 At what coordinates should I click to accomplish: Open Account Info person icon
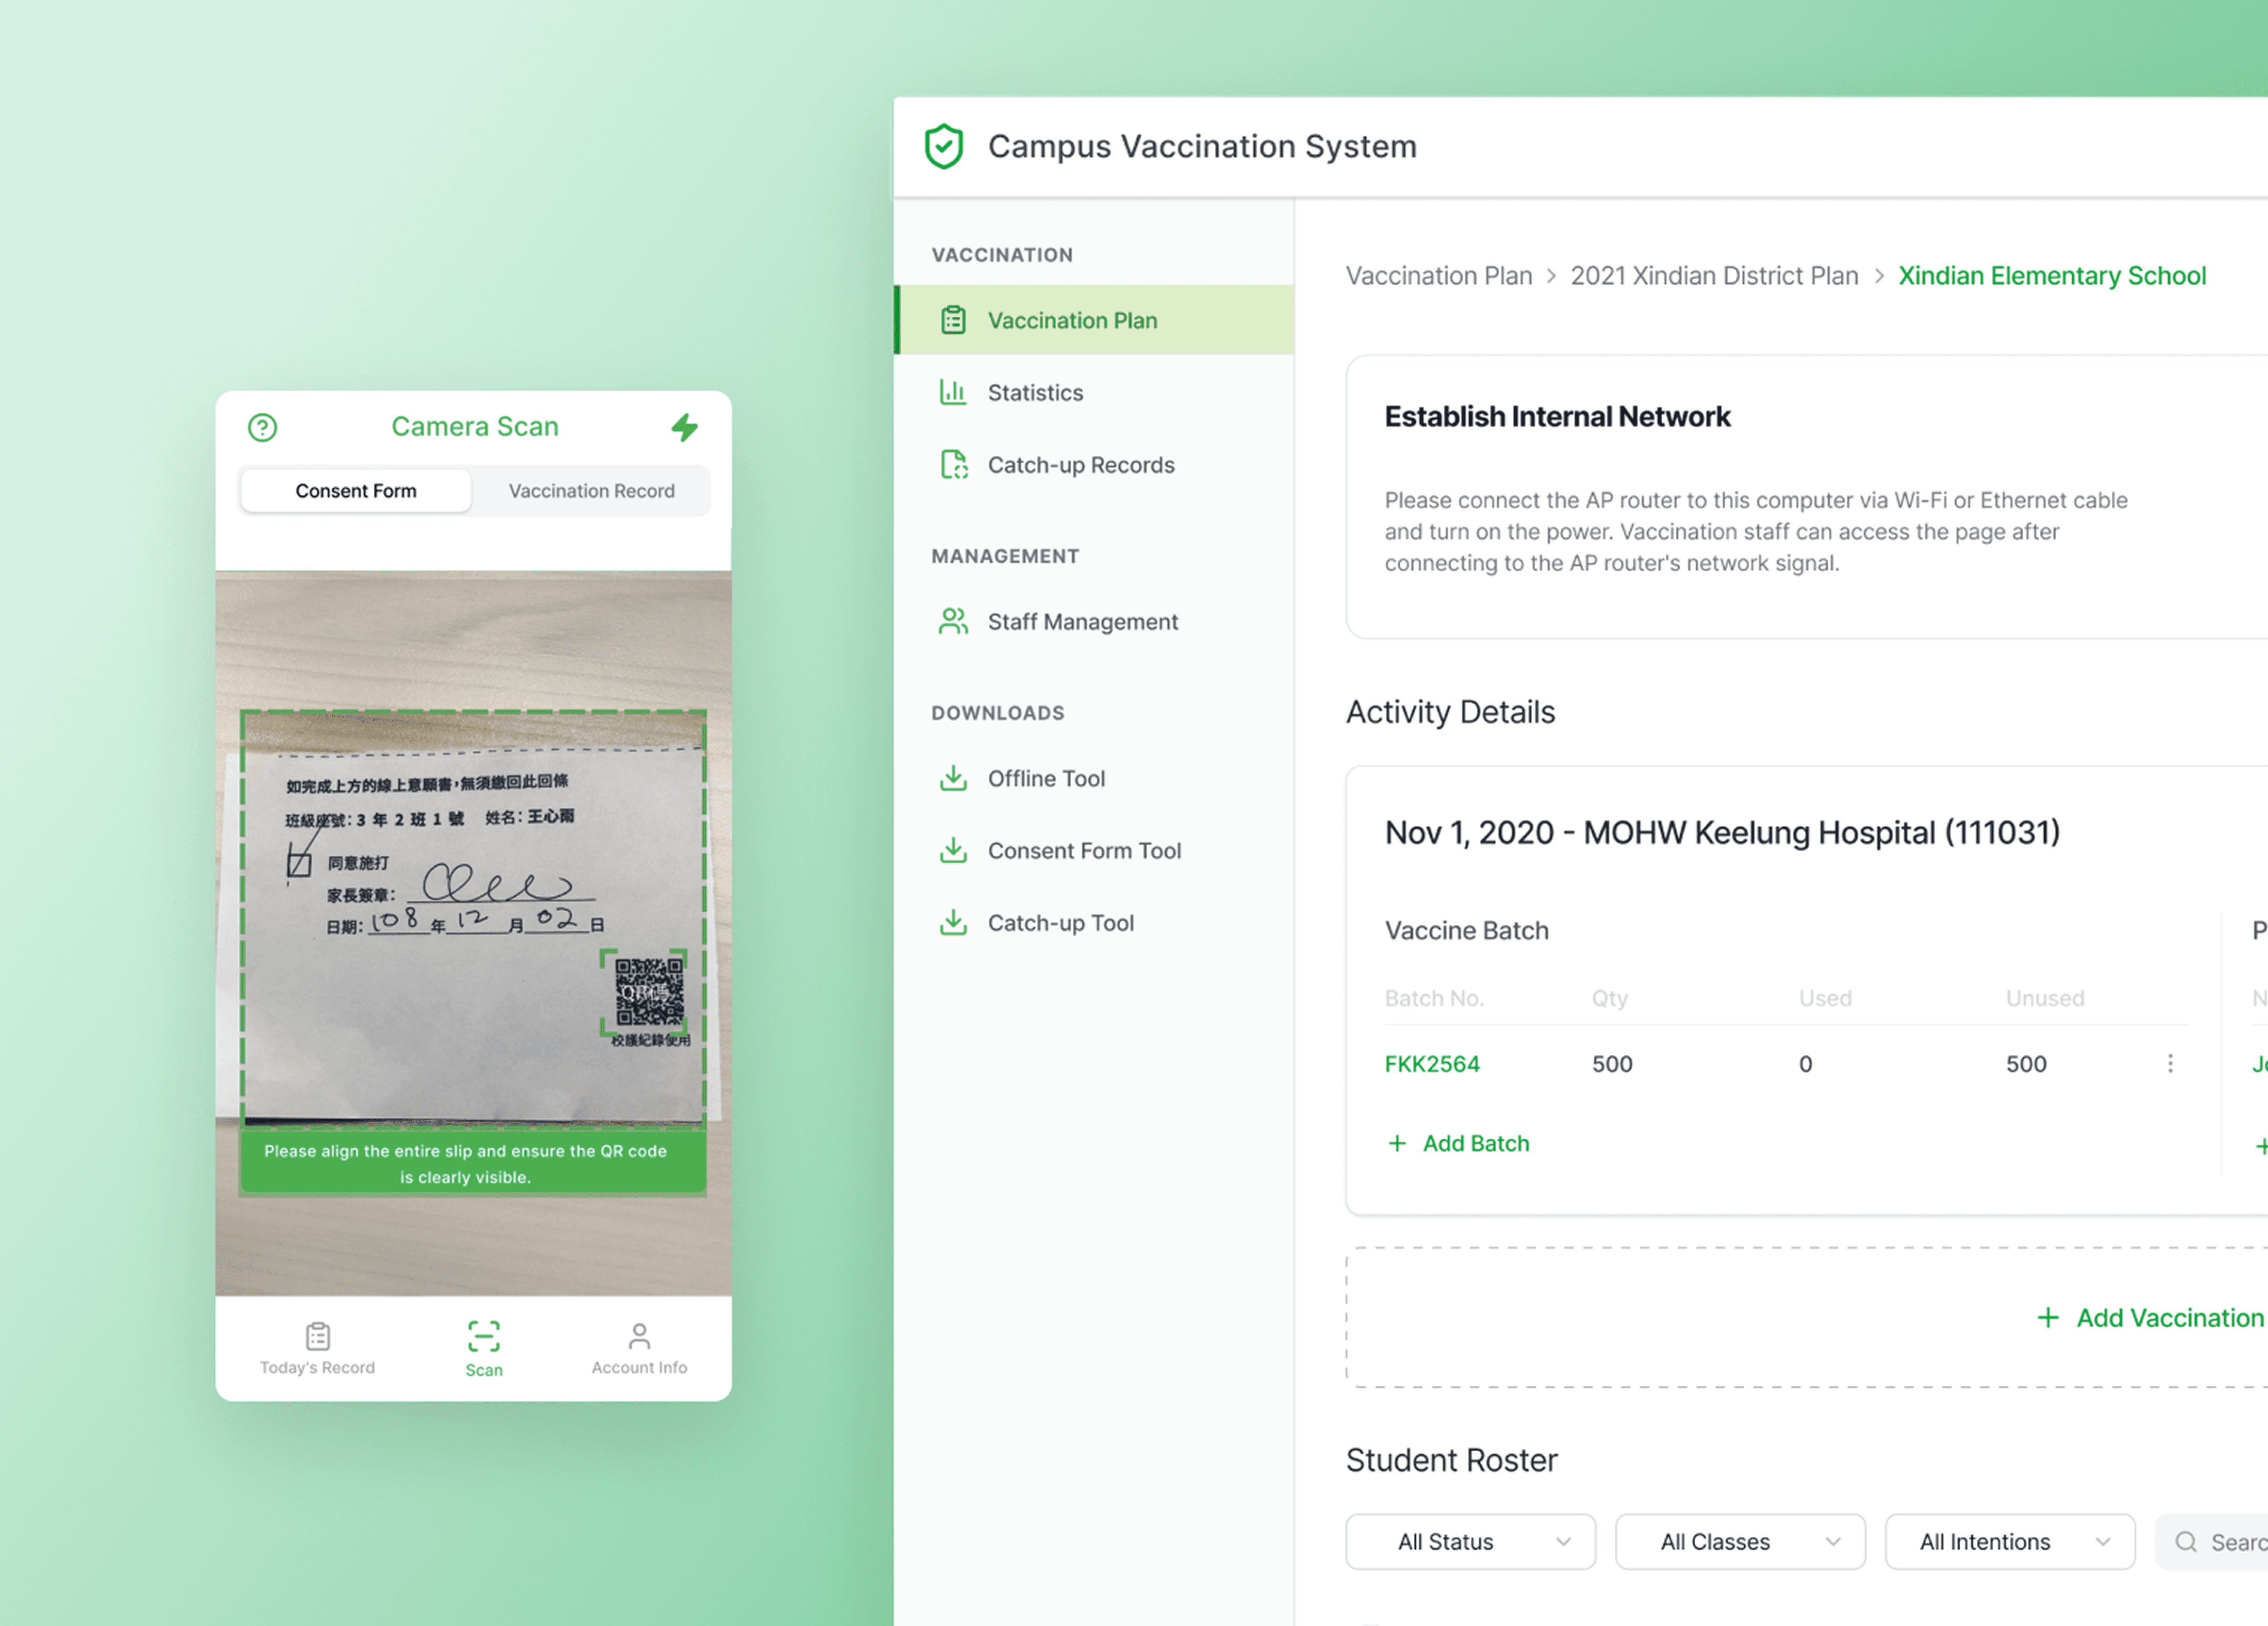pyautogui.click(x=639, y=1336)
